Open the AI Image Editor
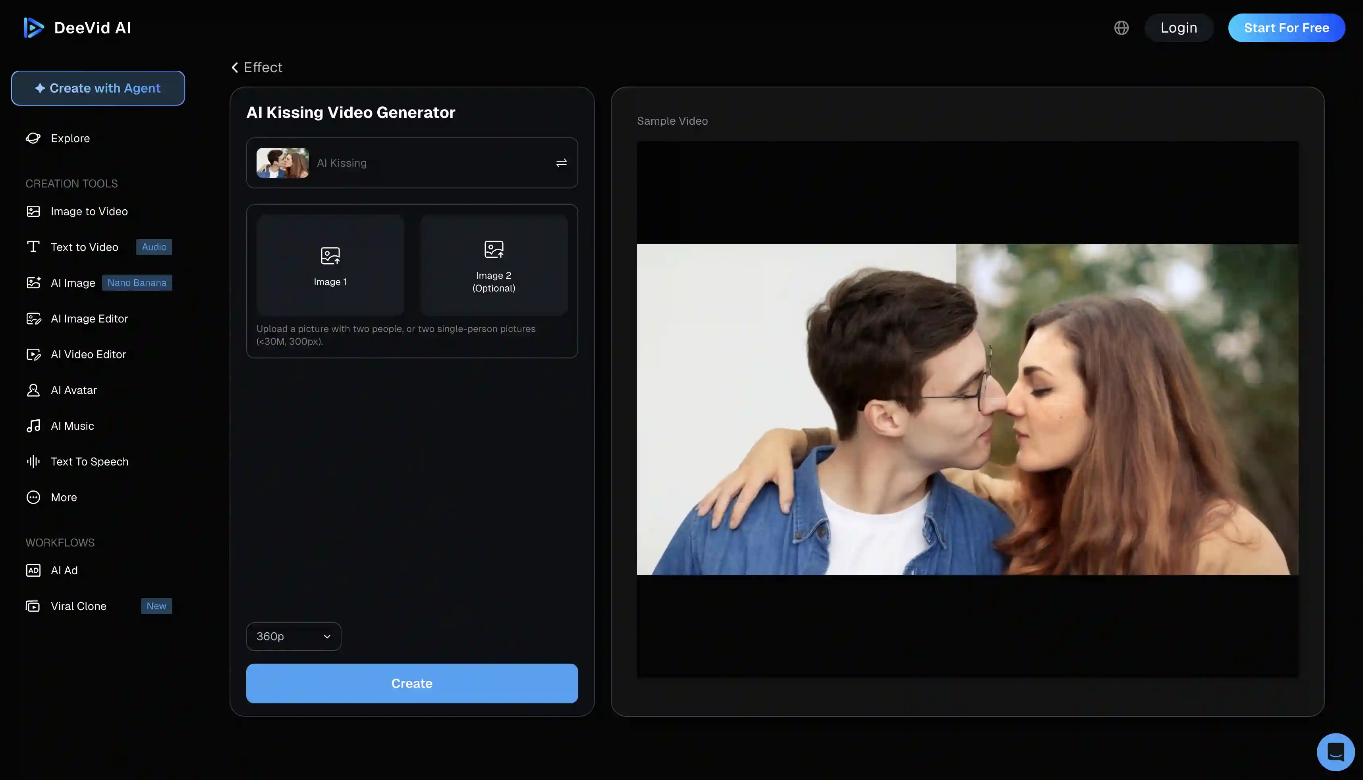 point(89,318)
